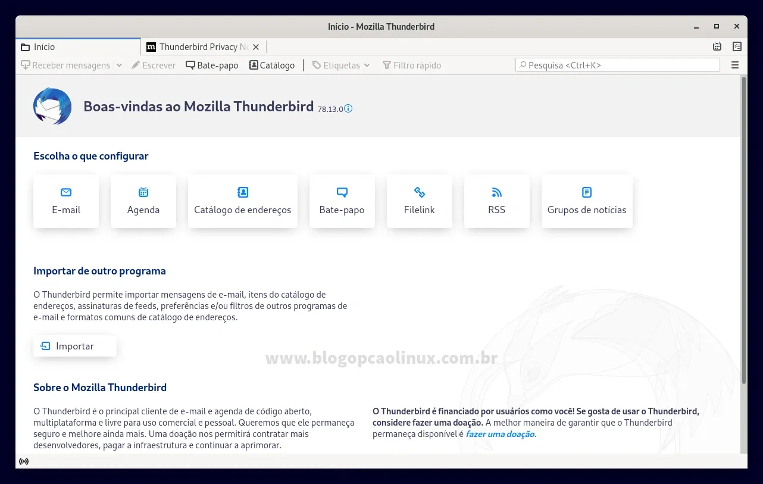This screenshot has height=484, width=763.
Task: Click the folder icon on the Início tab
Action: point(25,47)
